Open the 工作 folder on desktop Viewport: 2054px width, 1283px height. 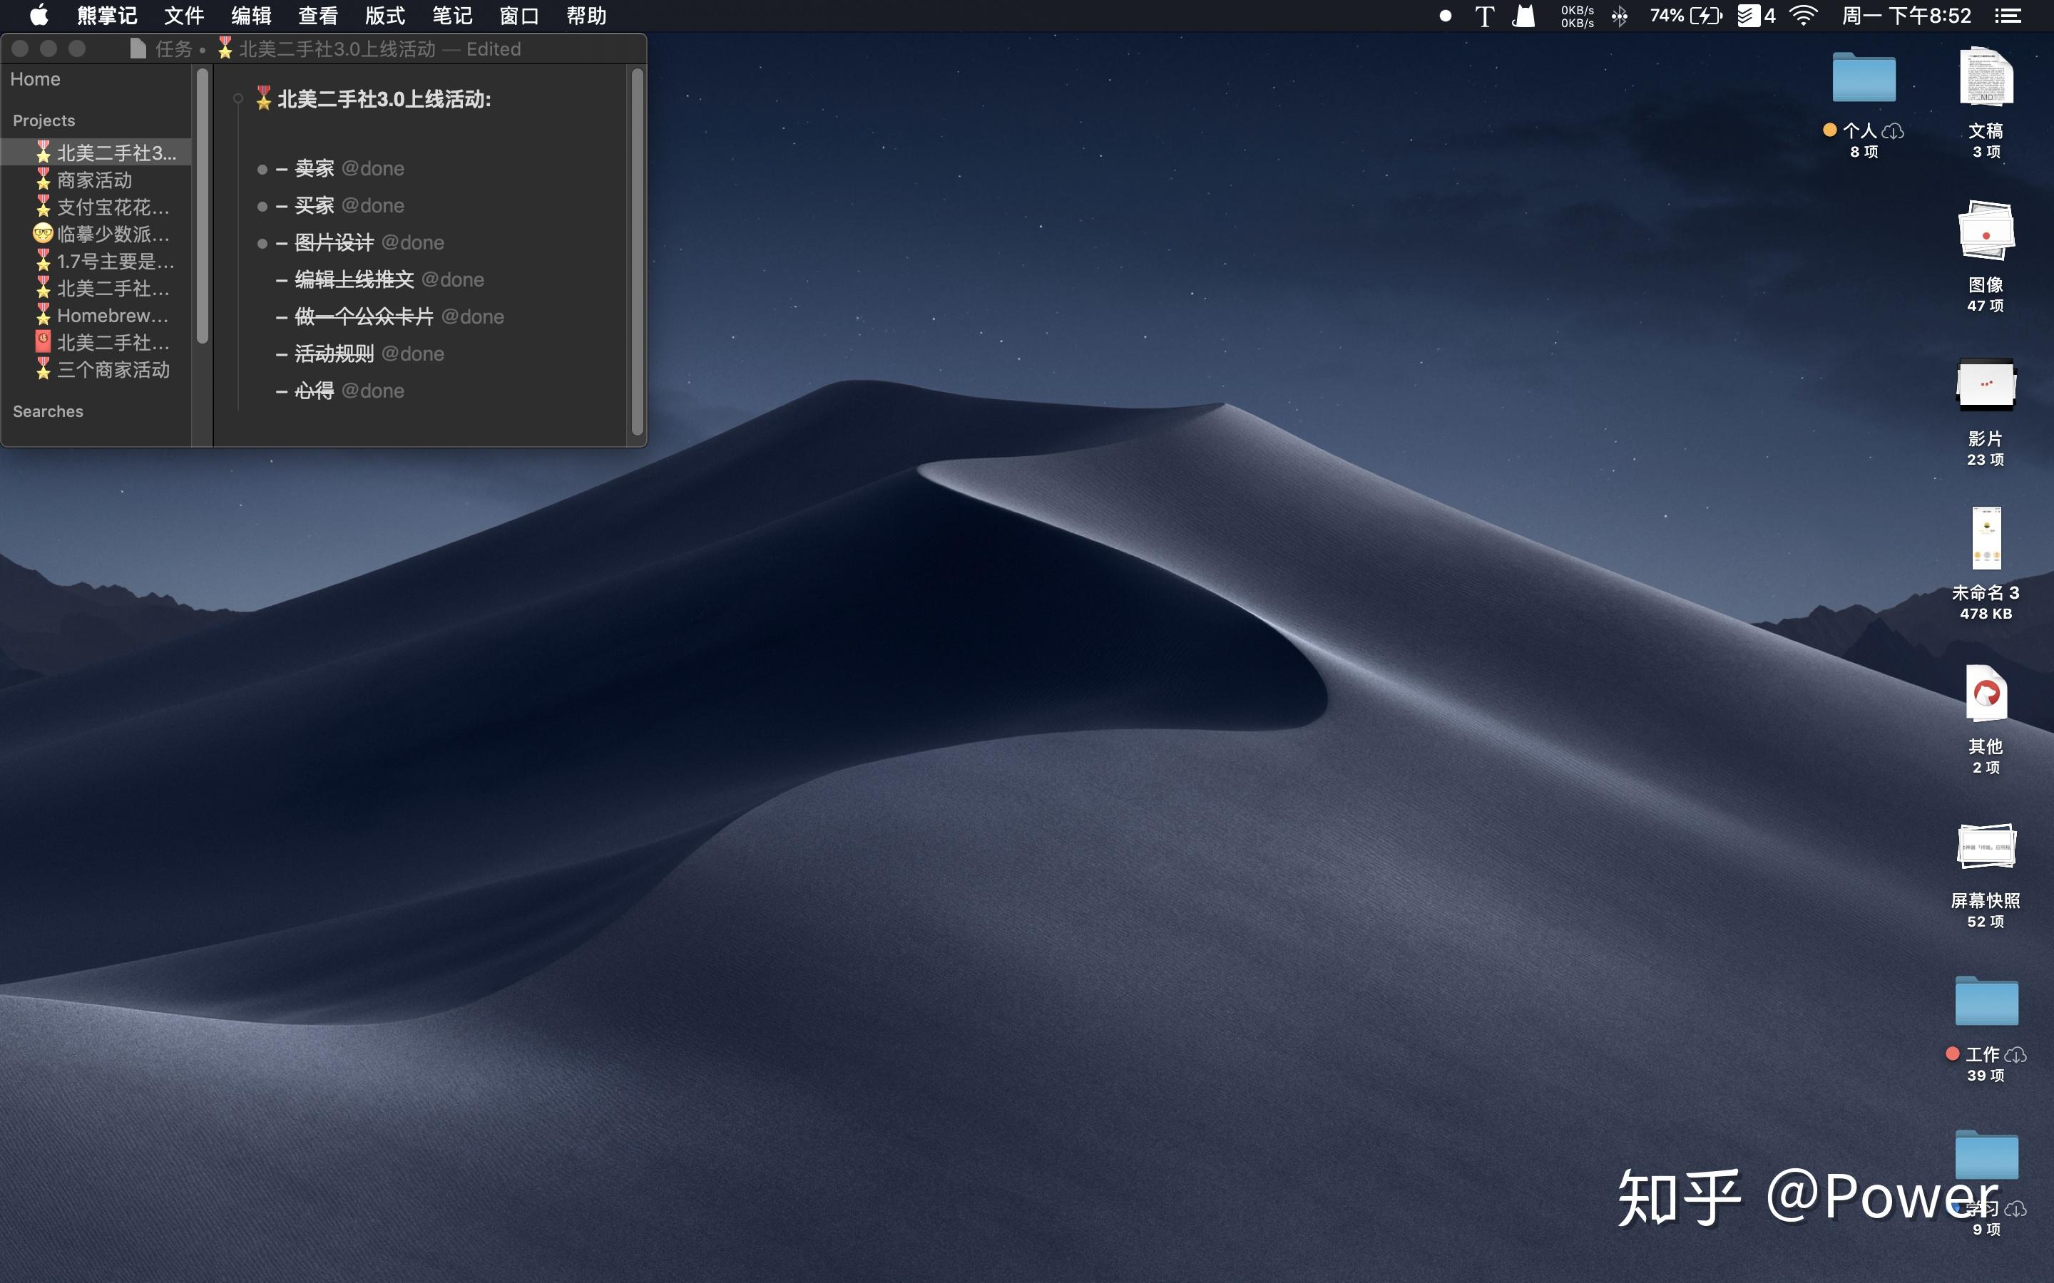pyautogui.click(x=1986, y=1002)
